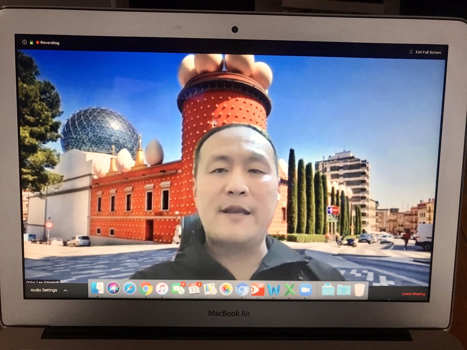Screen dimensions: 467x350
Task: Open the green X spreadsheet app
Action: tap(290, 290)
